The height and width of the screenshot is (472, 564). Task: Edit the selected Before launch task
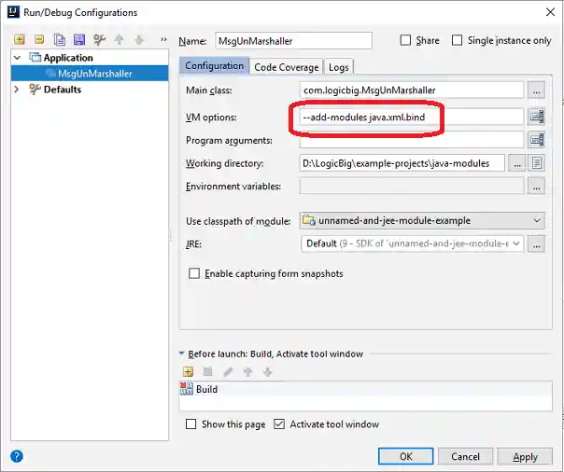228,371
